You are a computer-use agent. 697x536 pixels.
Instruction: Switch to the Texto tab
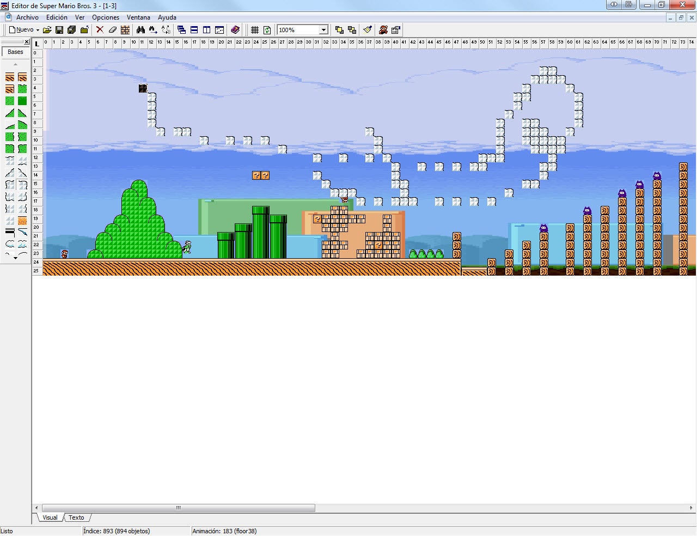click(76, 517)
